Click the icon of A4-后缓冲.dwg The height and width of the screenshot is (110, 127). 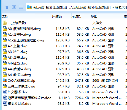[x=5, y=69]
